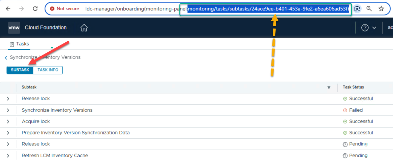Open the Tasks tab
Screen dimensions: 393x164
click(19, 44)
